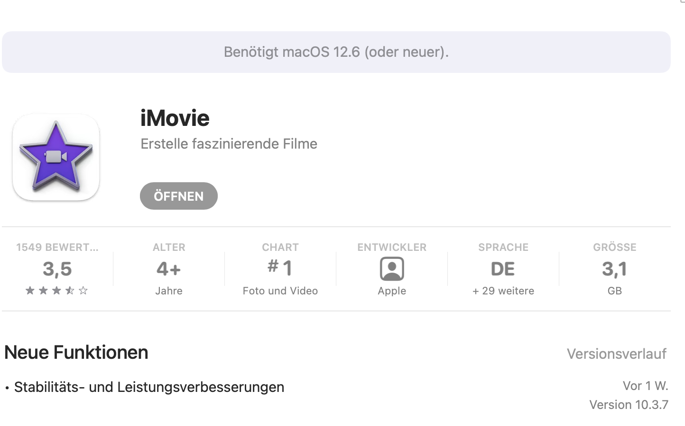Image resolution: width=685 pixels, height=426 pixels.
Task: Click the #1 chart ranking
Action: 280,268
